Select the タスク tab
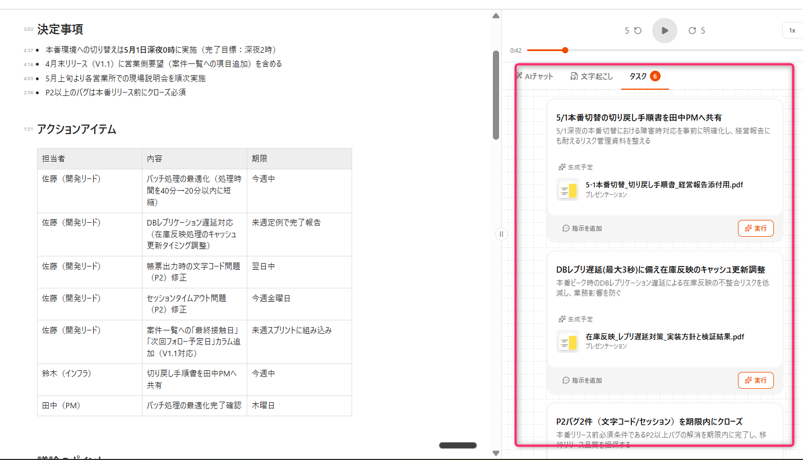The image size is (803, 460). click(x=645, y=76)
